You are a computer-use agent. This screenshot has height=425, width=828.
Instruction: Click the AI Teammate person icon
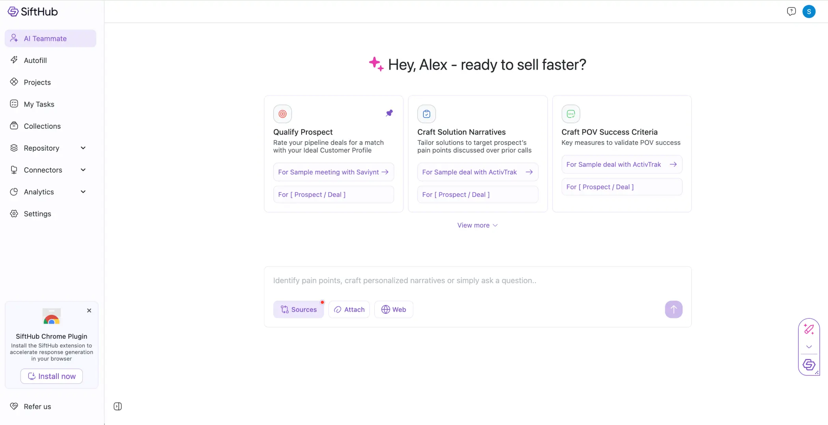(x=14, y=38)
